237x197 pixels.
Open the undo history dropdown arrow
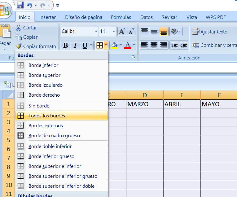(36, 5)
